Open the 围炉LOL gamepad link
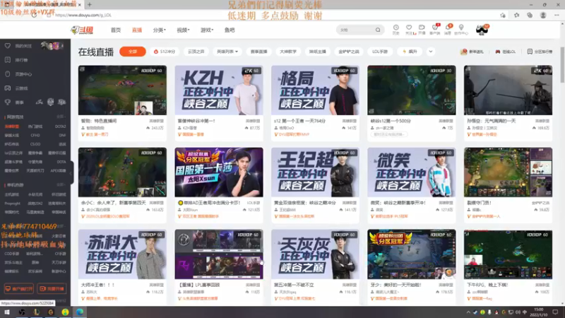 tap(506, 52)
